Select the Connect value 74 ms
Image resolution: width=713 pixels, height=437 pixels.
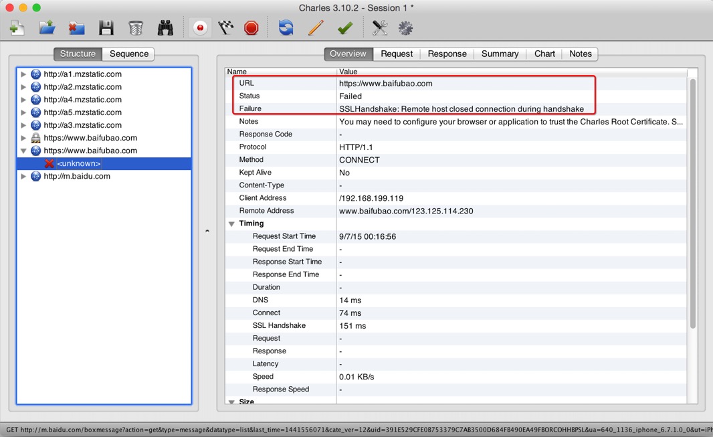[x=350, y=313]
